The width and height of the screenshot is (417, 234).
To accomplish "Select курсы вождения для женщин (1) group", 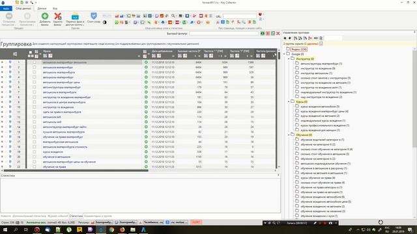I will tap(320, 130).
